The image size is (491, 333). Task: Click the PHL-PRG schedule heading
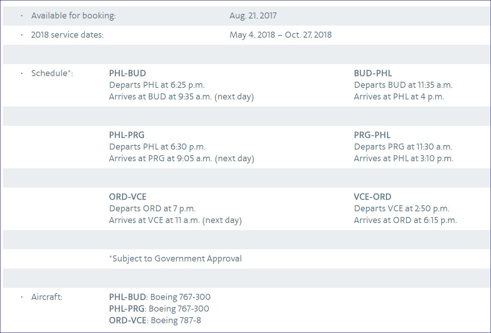coord(127,135)
